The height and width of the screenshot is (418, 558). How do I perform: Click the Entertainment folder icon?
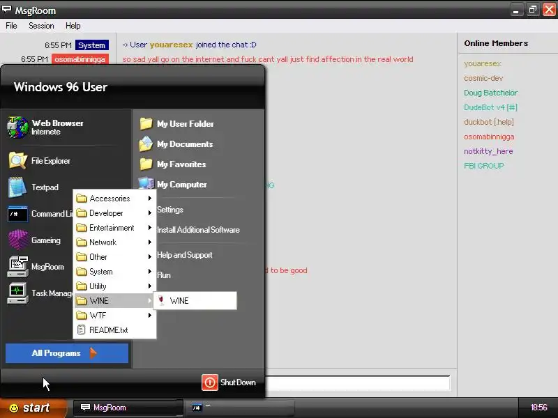tap(82, 228)
